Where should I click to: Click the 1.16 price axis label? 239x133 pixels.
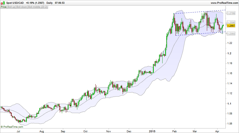(230, 73)
